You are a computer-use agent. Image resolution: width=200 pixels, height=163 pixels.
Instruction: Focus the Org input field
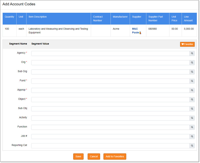pyautogui.click(x=110, y=63)
